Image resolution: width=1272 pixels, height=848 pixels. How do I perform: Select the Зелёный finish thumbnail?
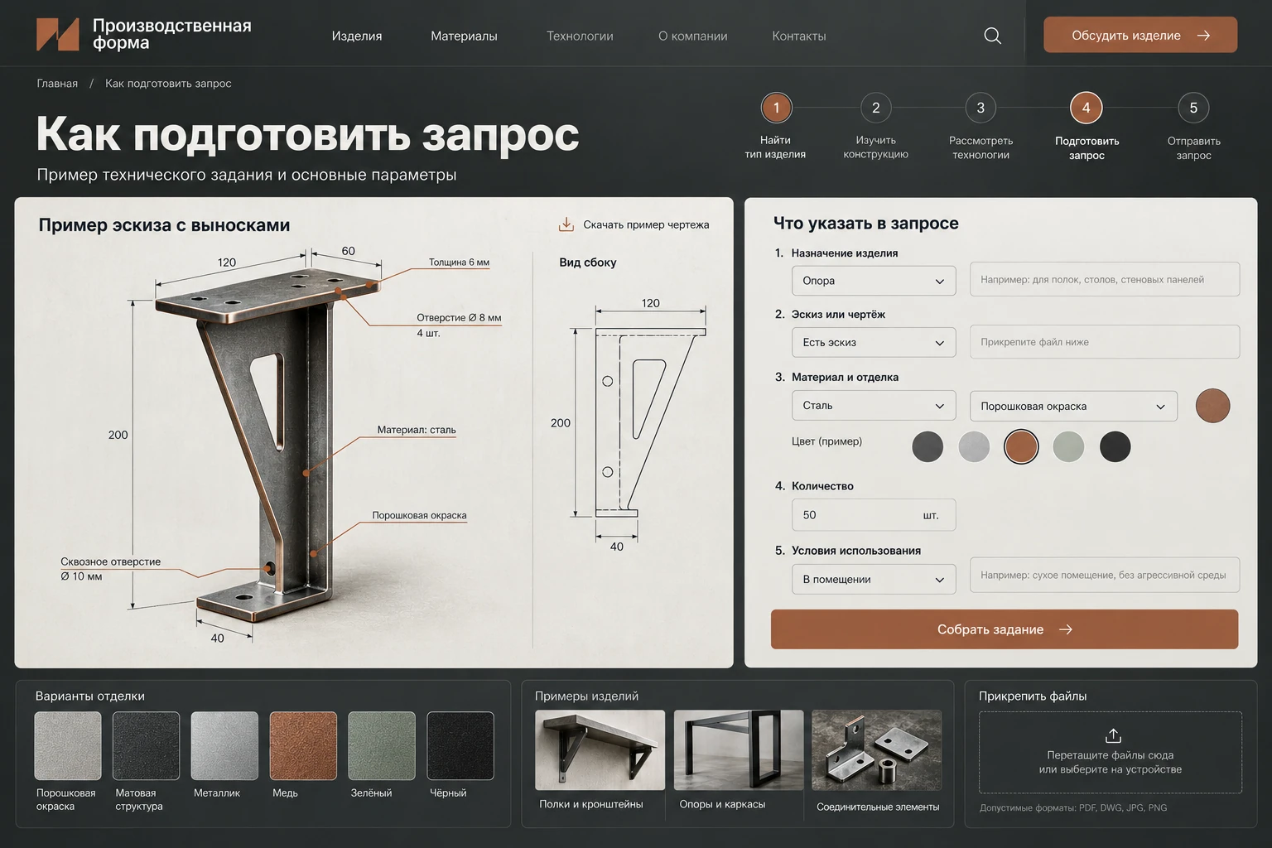(382, 745)
